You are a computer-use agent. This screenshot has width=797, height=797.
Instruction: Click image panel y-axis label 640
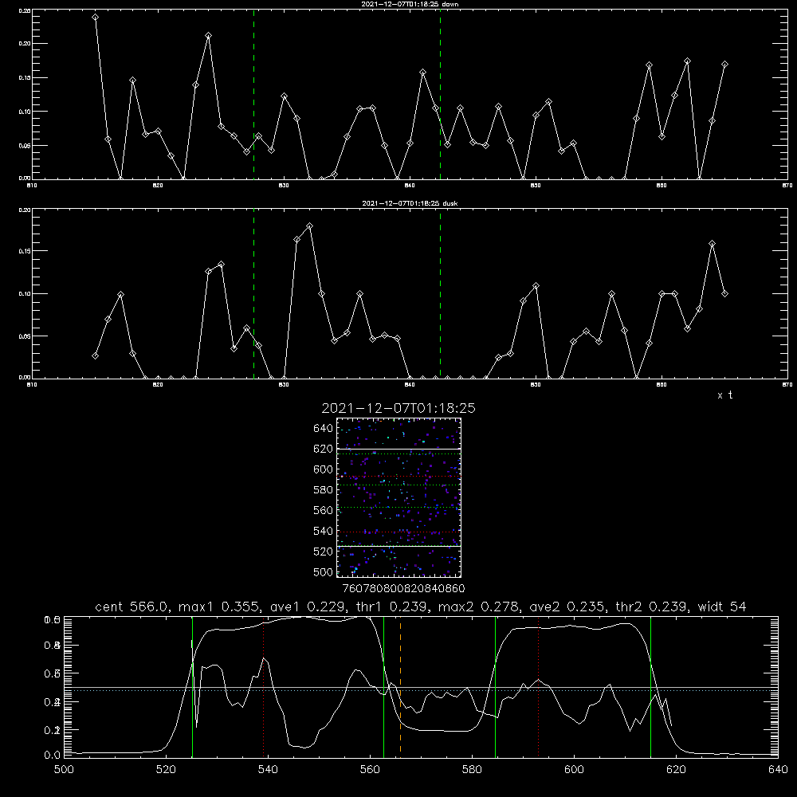click(x=323, y=429)
